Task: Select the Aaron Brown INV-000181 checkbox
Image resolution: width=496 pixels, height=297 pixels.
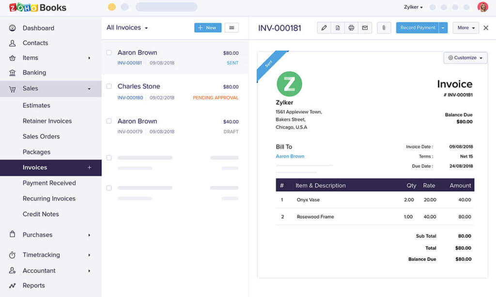Action: click(109, 52)
